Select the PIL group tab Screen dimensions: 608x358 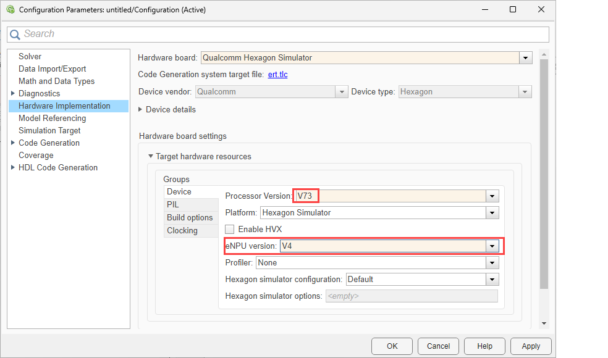173,204
